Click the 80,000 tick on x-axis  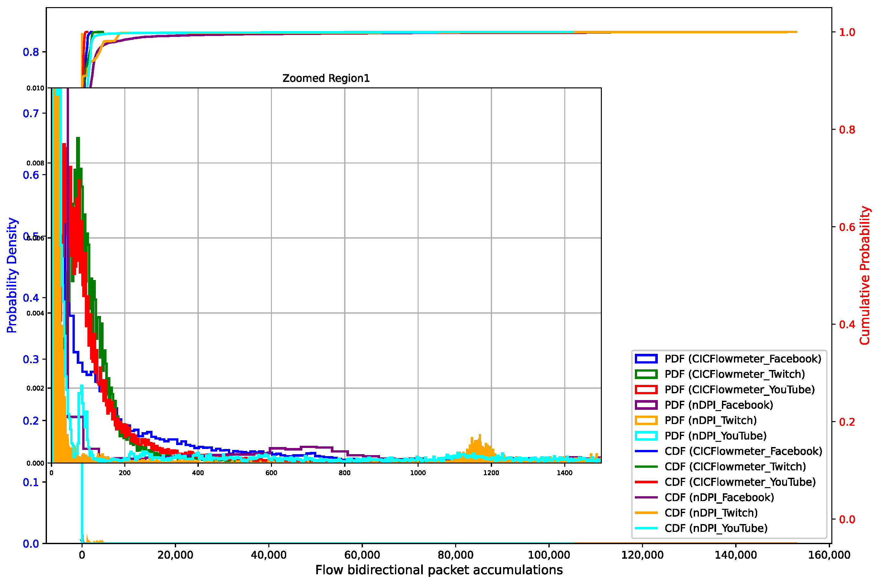455,555
